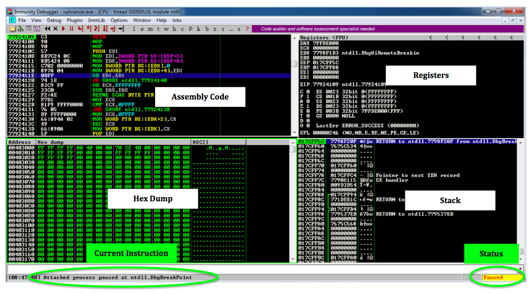Click the red Run program arrow
This screenshot has height=294, width=530.
[x=63, y=29]
